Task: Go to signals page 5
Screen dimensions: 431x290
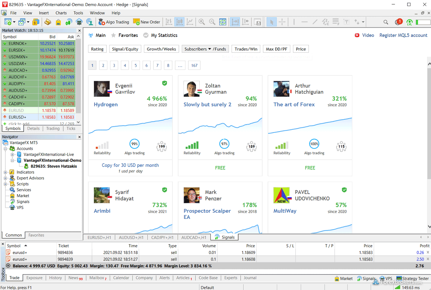Action: coord(136,65)
